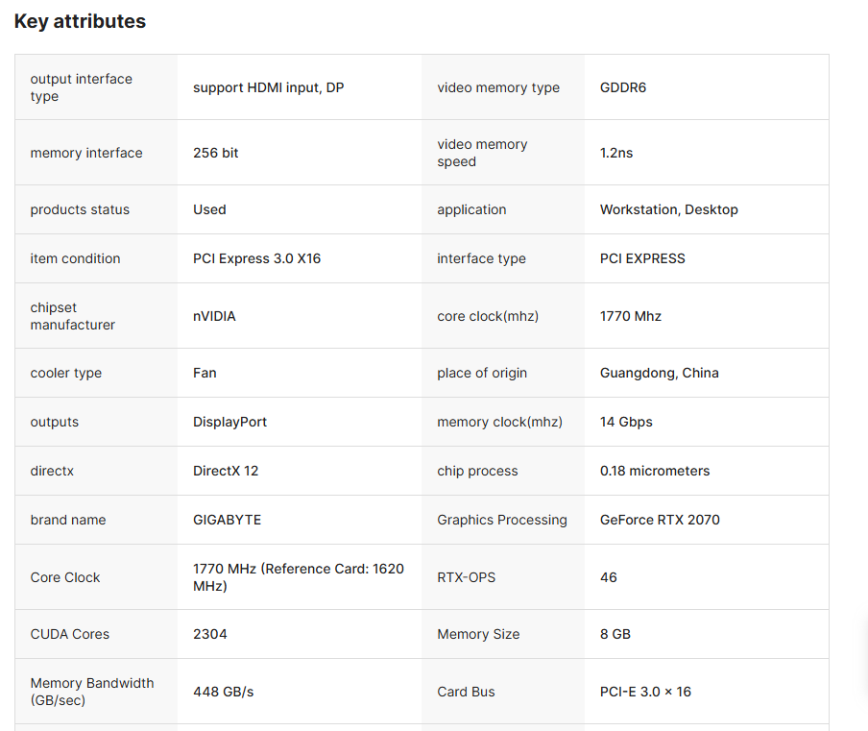Select the "Graphics Processing" label
This screenshot has width=868, height=731.
pyautogui.click(x=502, y=520)
